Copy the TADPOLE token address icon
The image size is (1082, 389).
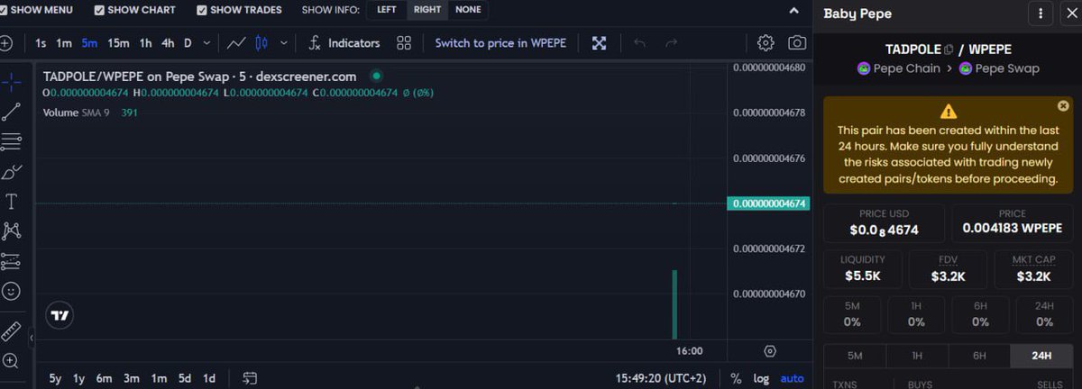pos(949,50)
